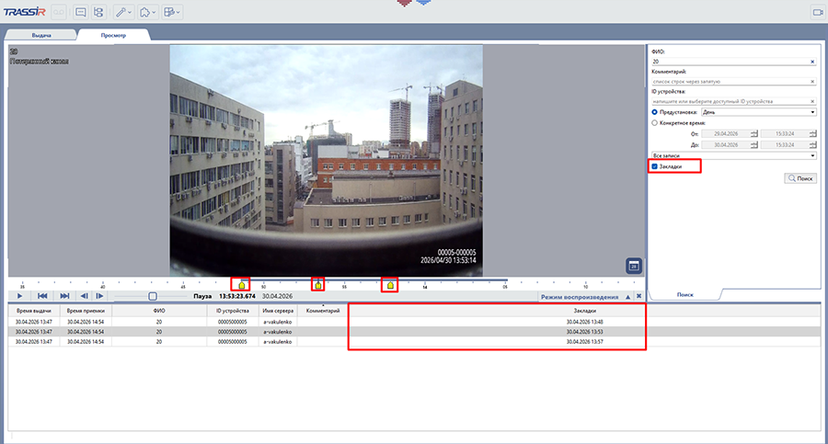Toggle the Закладки checkbox
The height and width of the screenshot is (444, 828).
click(x=655, y=166)
